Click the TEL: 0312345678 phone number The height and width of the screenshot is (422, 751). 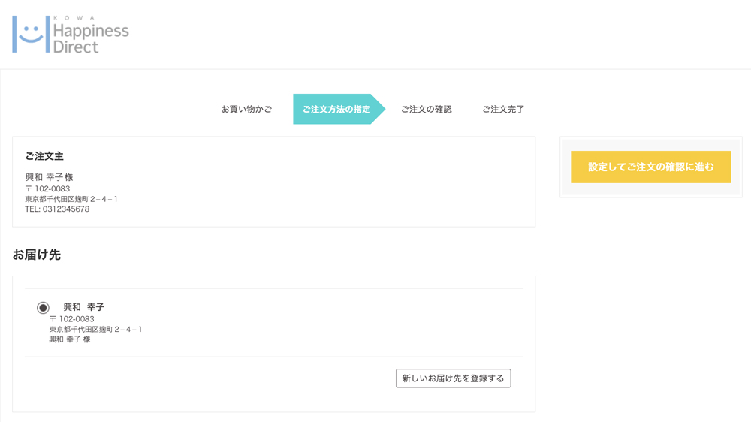pos(57,209)
